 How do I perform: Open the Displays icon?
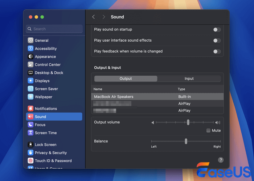[x=30, y=81]
